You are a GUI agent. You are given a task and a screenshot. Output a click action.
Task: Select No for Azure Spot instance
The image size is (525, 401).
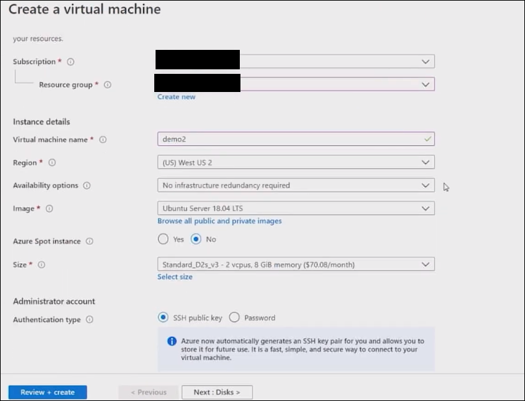coord(196,239)
